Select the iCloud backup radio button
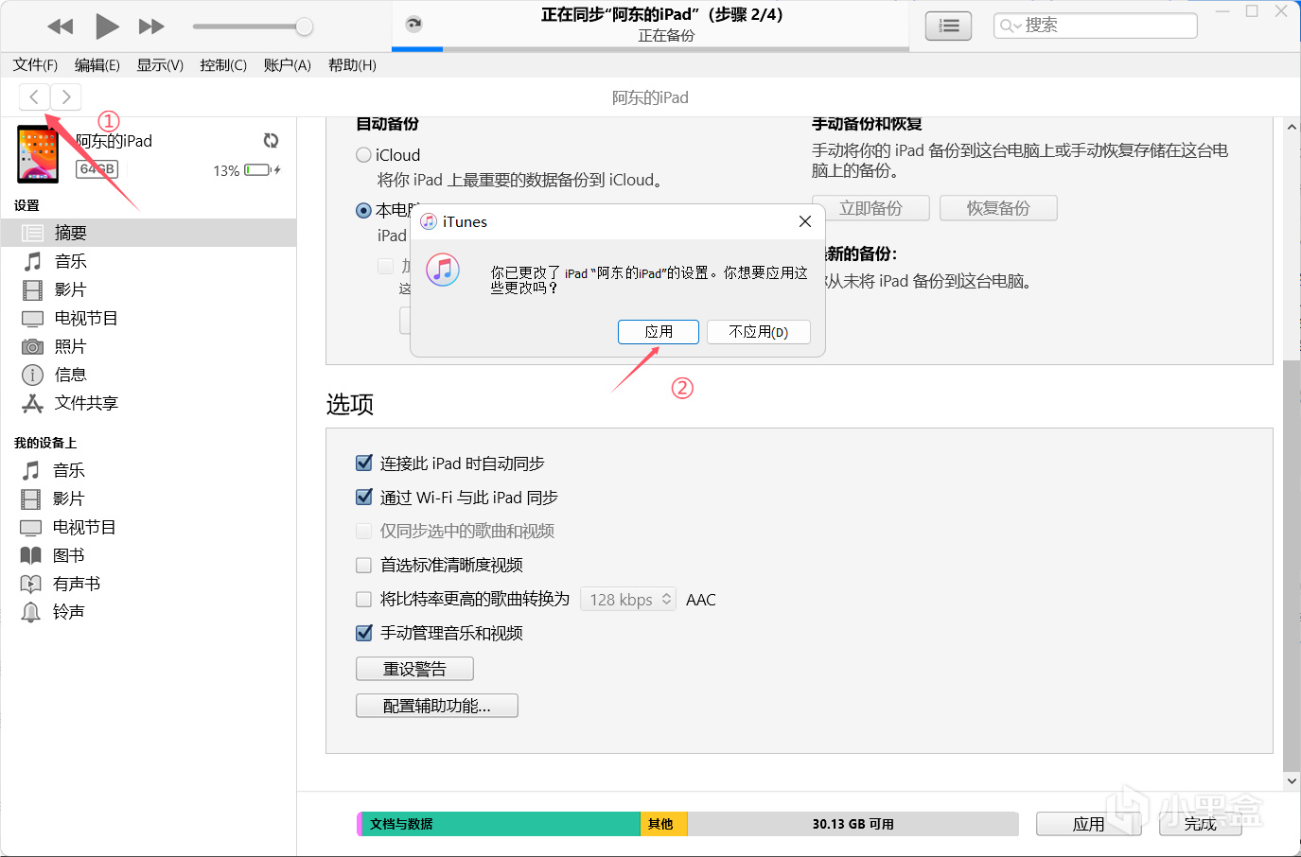This screenshot has height=857, width=1301. point(363,155)
